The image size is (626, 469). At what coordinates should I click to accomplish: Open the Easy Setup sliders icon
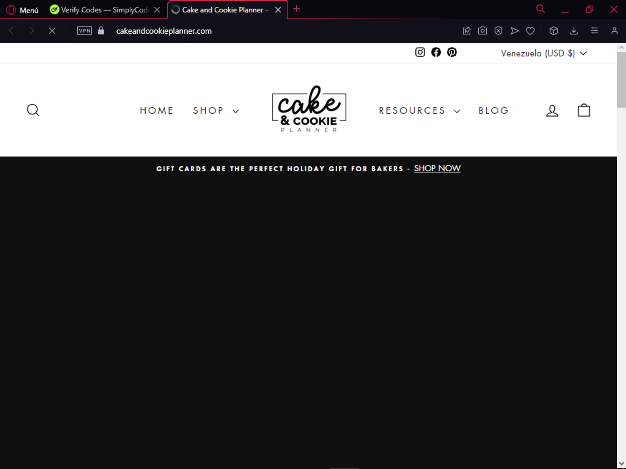click(594, 30)
